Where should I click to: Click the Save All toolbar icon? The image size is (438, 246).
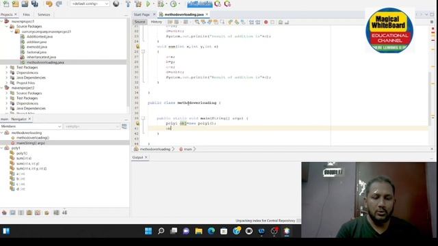(x=35, y=4)
